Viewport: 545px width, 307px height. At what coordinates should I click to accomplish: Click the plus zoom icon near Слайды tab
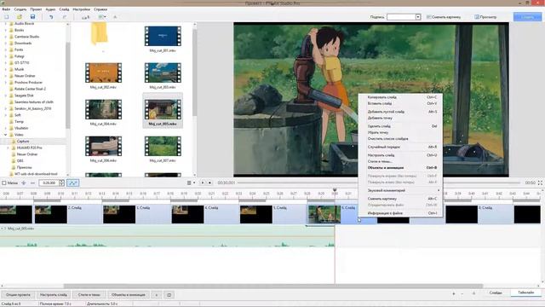pyautogui.click(x=454, y=293)
